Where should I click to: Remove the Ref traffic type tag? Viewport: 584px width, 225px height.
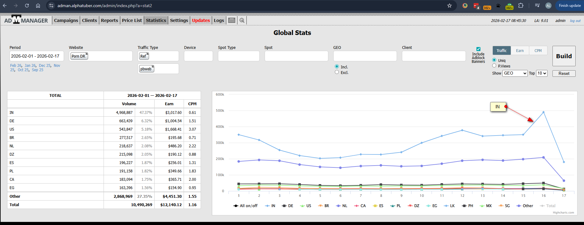148,54
